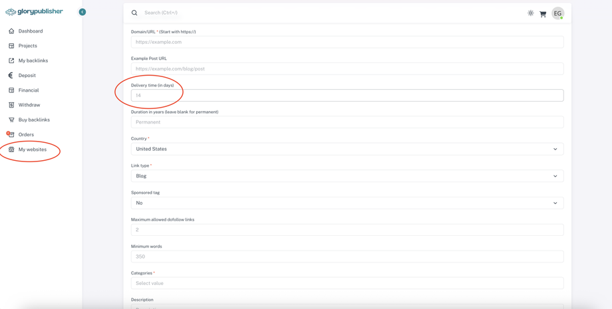Click the Buy backlinks cart icon
The image size is (612, 309).
click(11, 120)
